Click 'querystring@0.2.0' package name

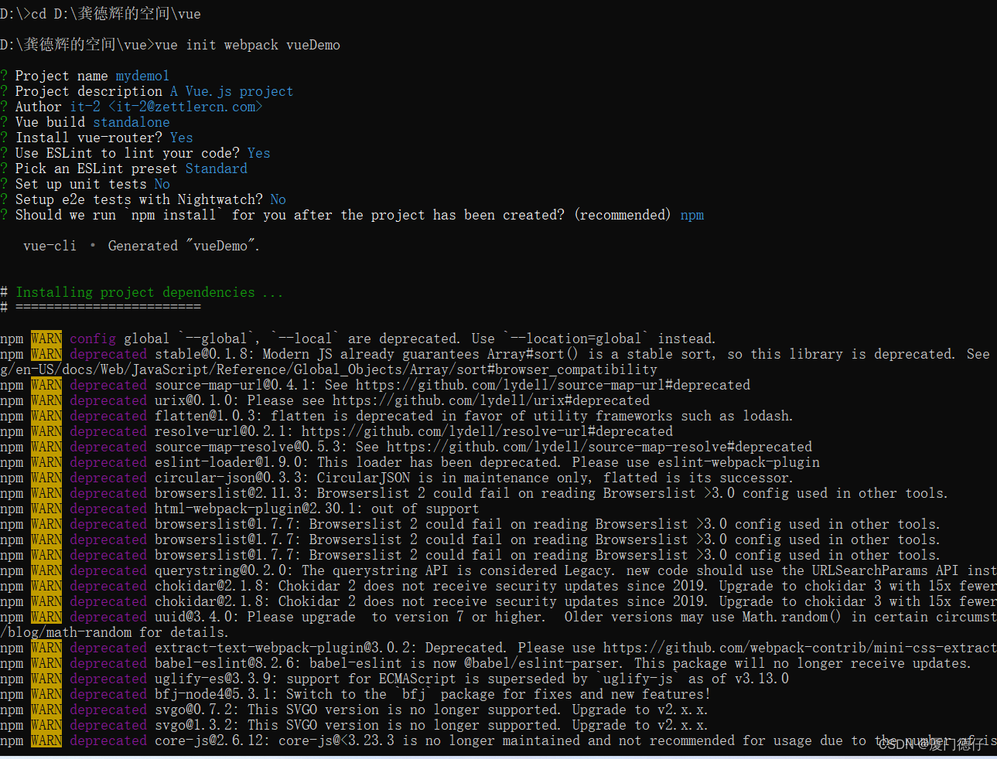224,570
